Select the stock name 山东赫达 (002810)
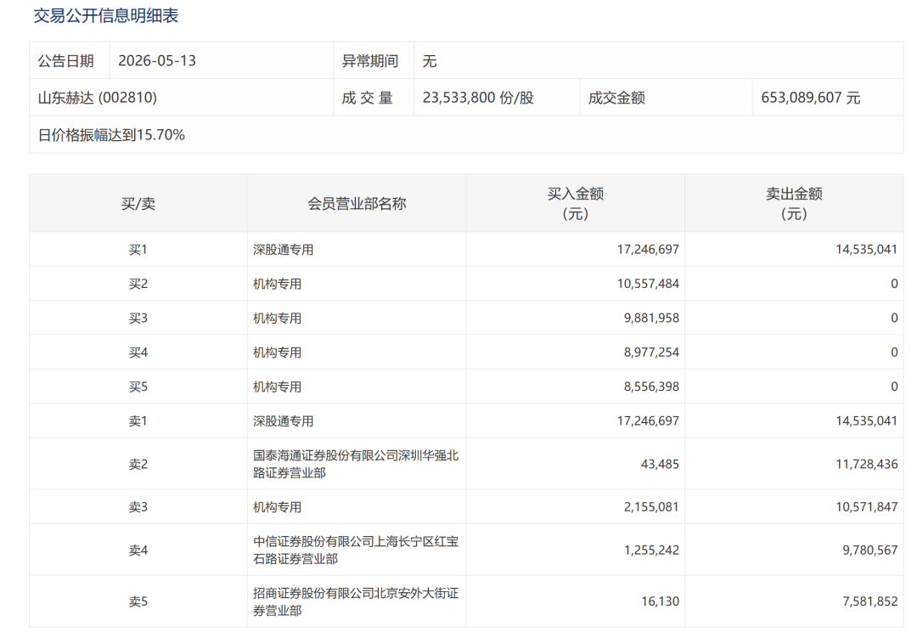Screen dimensions: 917x632 coord(97,98)
